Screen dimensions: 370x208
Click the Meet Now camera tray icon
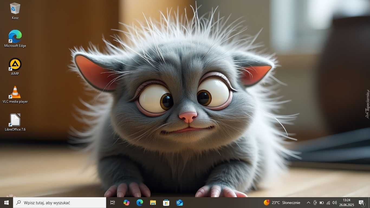[315, 203]
